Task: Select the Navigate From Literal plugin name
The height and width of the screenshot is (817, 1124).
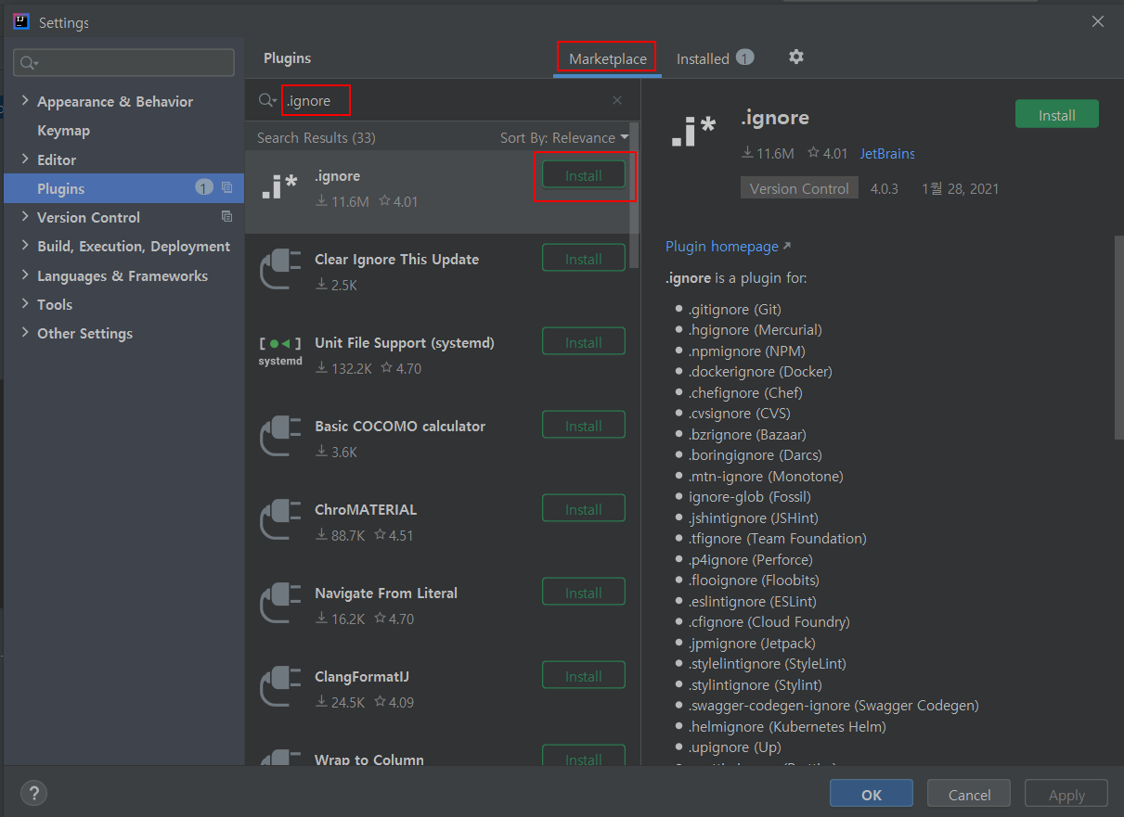Action: [386, 593]
